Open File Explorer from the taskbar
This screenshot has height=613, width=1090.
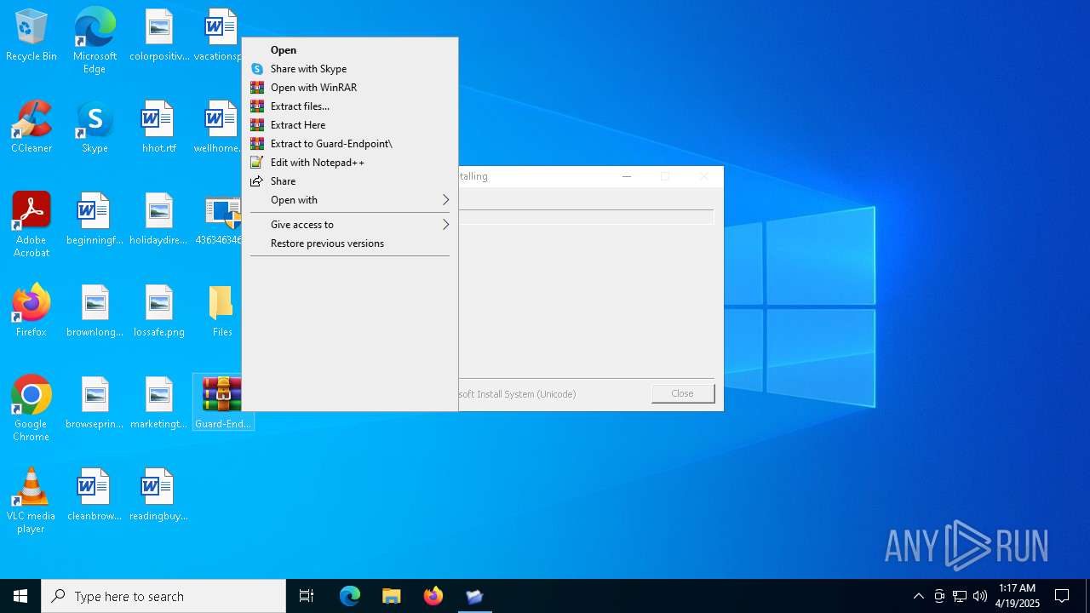tap(391, 596)
